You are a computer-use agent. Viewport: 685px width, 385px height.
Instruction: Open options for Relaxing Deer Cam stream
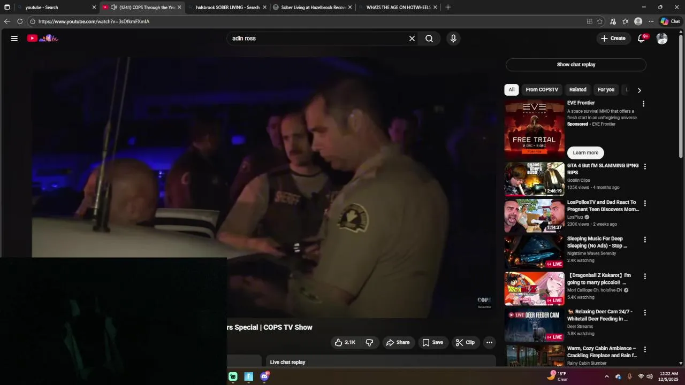645,313
